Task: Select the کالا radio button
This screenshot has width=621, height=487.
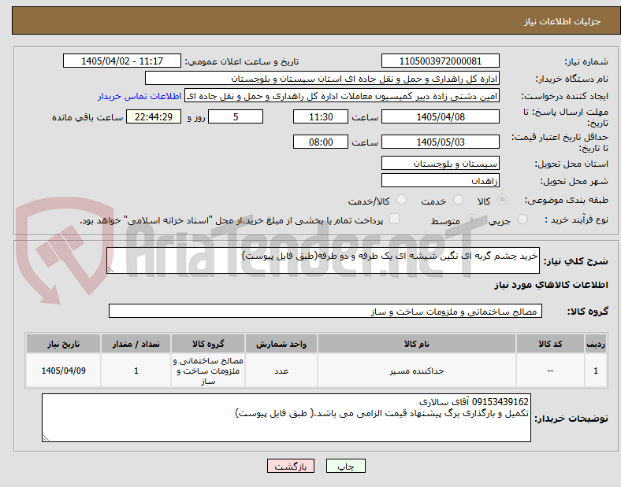Action: 502,200
